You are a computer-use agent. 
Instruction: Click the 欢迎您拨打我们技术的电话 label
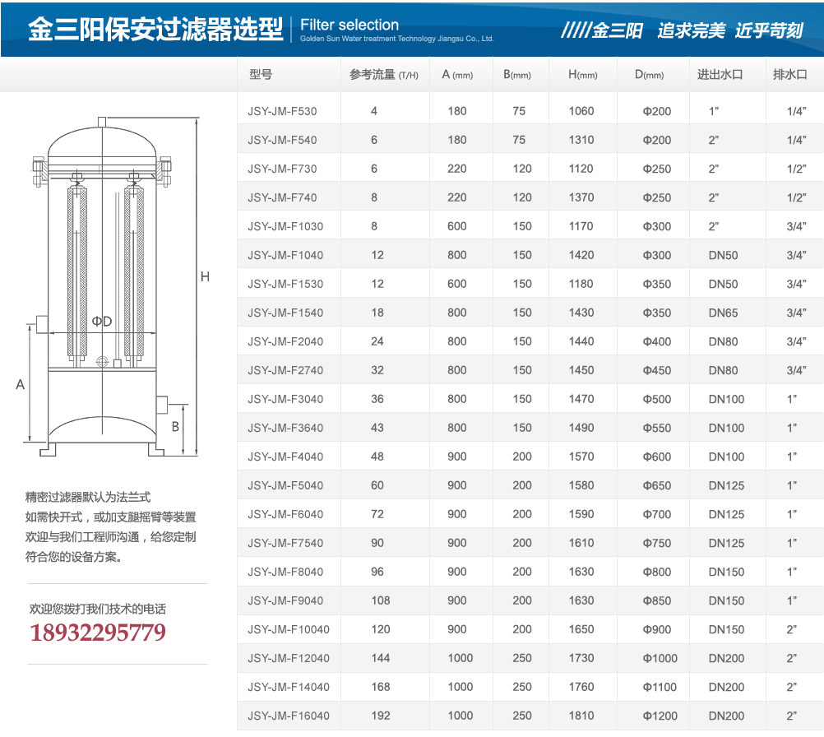[x=98, y=610]
